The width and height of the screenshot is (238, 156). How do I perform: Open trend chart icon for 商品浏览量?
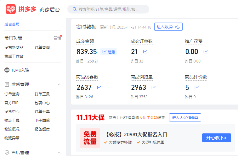[x=154, y=88]
